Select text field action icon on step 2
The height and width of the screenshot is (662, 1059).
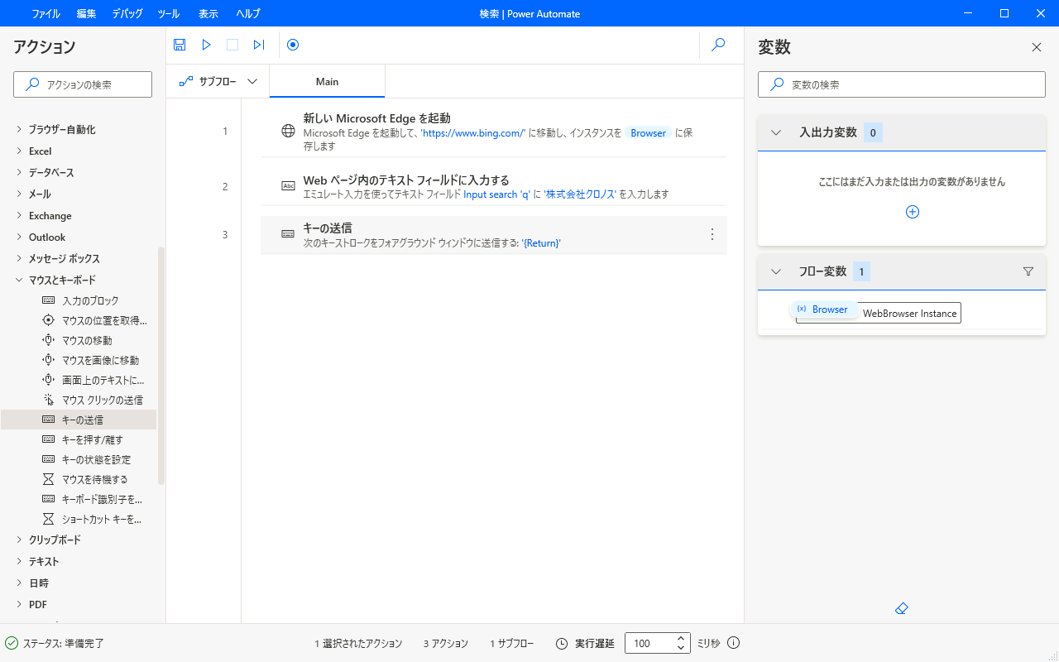(x=288, y=185)
